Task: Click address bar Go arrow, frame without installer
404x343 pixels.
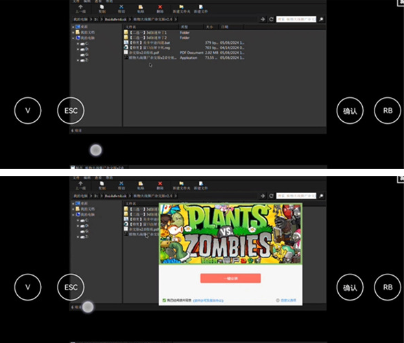Action: pos(263,19)
